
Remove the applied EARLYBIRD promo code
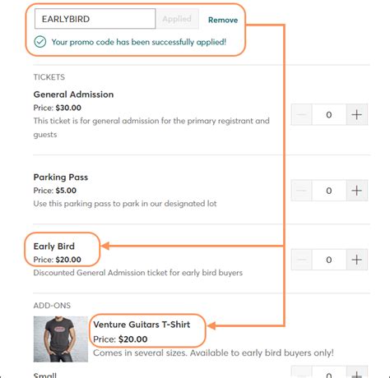(223, 20)
